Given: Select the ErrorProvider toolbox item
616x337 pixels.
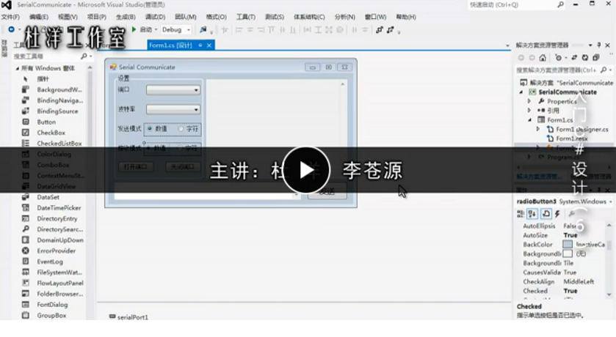Looking at the screenshot, I should (x=57, y=251).
